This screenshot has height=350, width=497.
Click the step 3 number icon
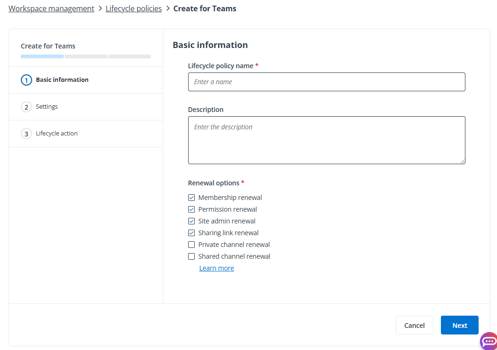coord(26,134)
